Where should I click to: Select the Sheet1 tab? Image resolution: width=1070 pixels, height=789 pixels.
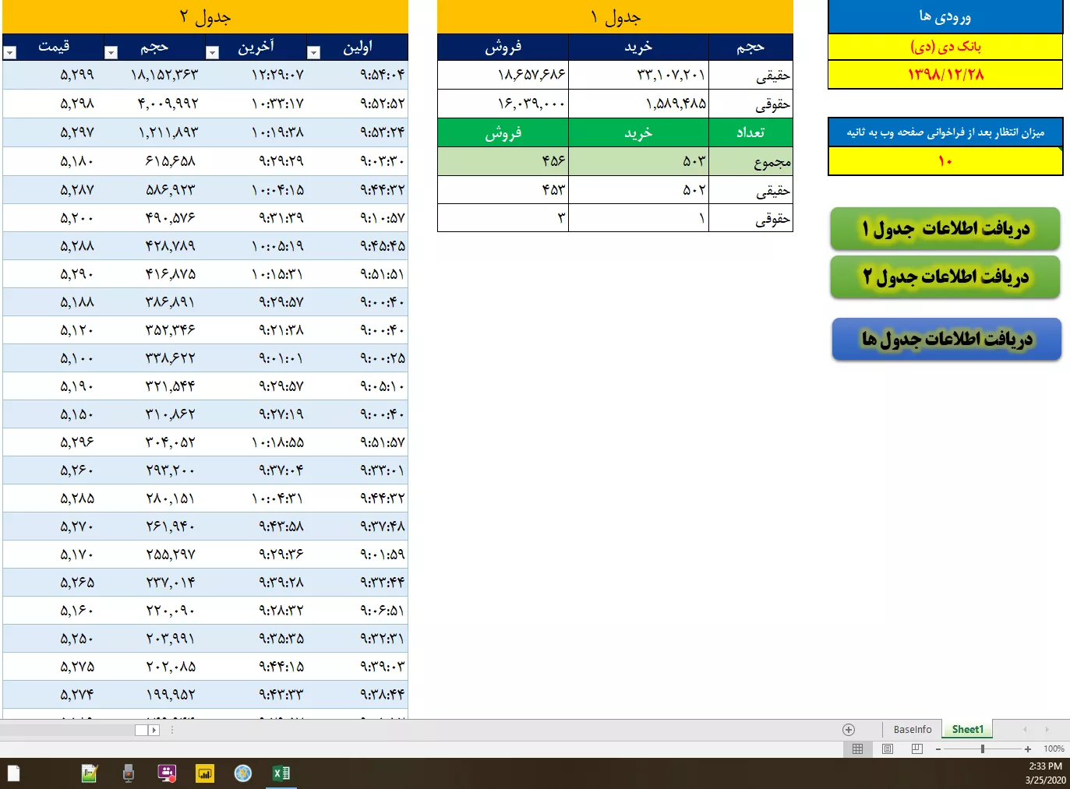967,730
